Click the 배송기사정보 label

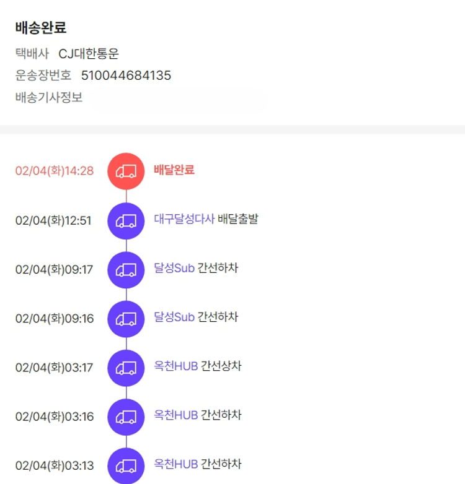point(49,97)
